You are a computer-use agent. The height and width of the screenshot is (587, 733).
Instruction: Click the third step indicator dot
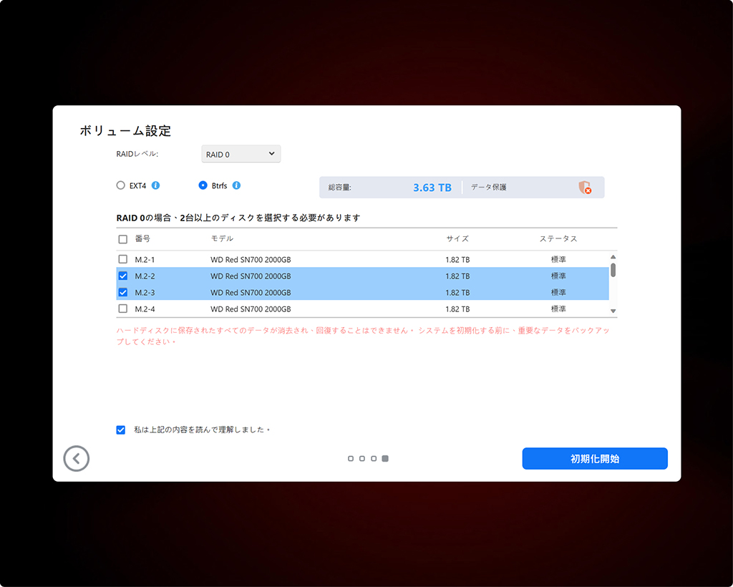[374, 458]
